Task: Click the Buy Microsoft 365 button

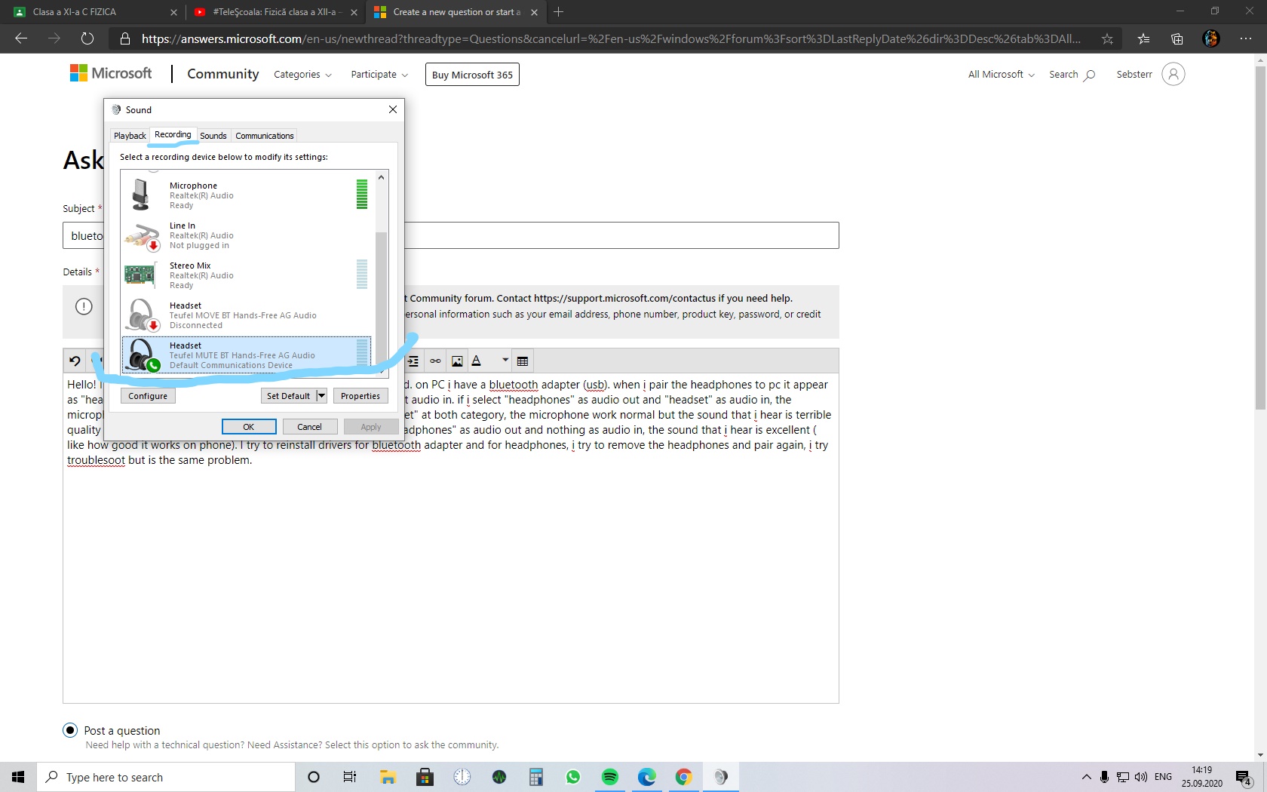Action: point(472,75)
